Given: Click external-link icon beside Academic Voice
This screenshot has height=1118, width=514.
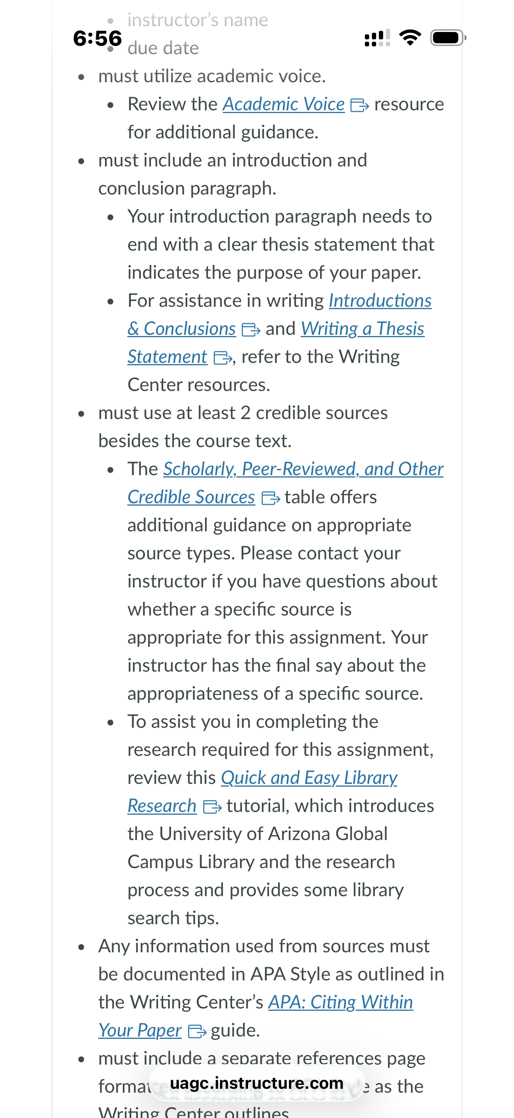Looking at the screenshot, I should 359,105.
